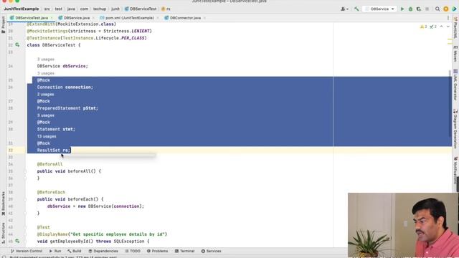Open the Dependencies tool window
459x258 pixels.
coord(103,251)
